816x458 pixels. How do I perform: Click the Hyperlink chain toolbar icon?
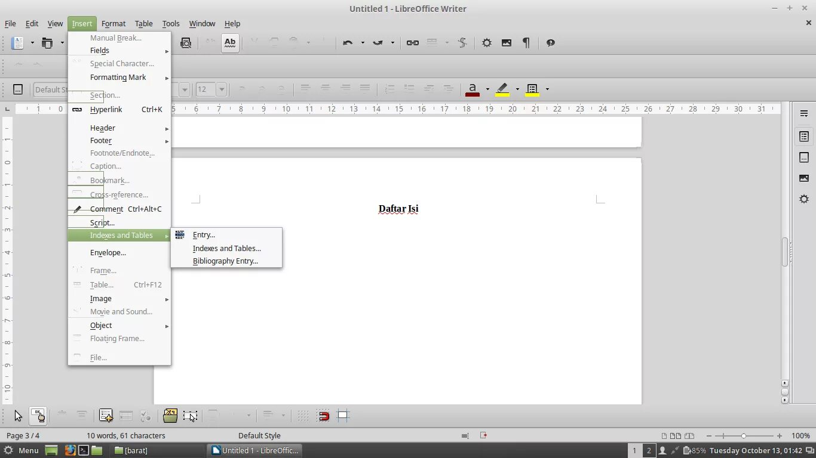[x=413, y=43]
